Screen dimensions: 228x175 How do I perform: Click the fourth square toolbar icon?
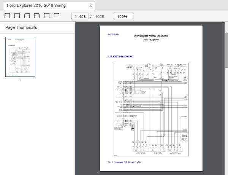point(37,16)
